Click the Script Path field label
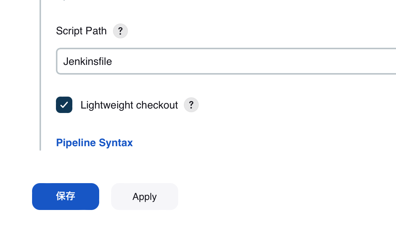 coord(81,31)
